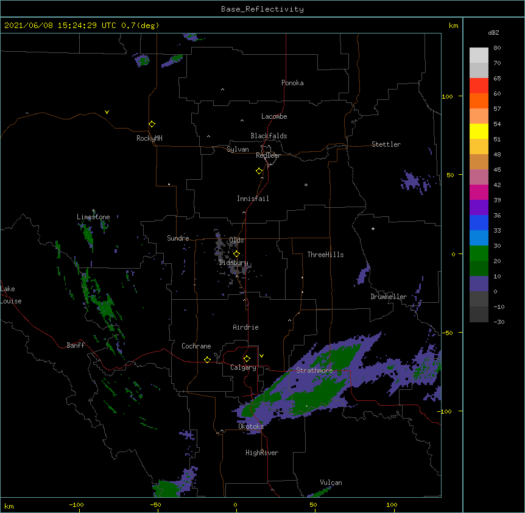The height and width of the screenshot is (513, 525).
Task: Click the purple echo patch south of Stettler
Action: (416, 183)
